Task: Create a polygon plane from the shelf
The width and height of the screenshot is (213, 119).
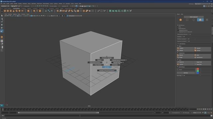Action: pos(19,11)
